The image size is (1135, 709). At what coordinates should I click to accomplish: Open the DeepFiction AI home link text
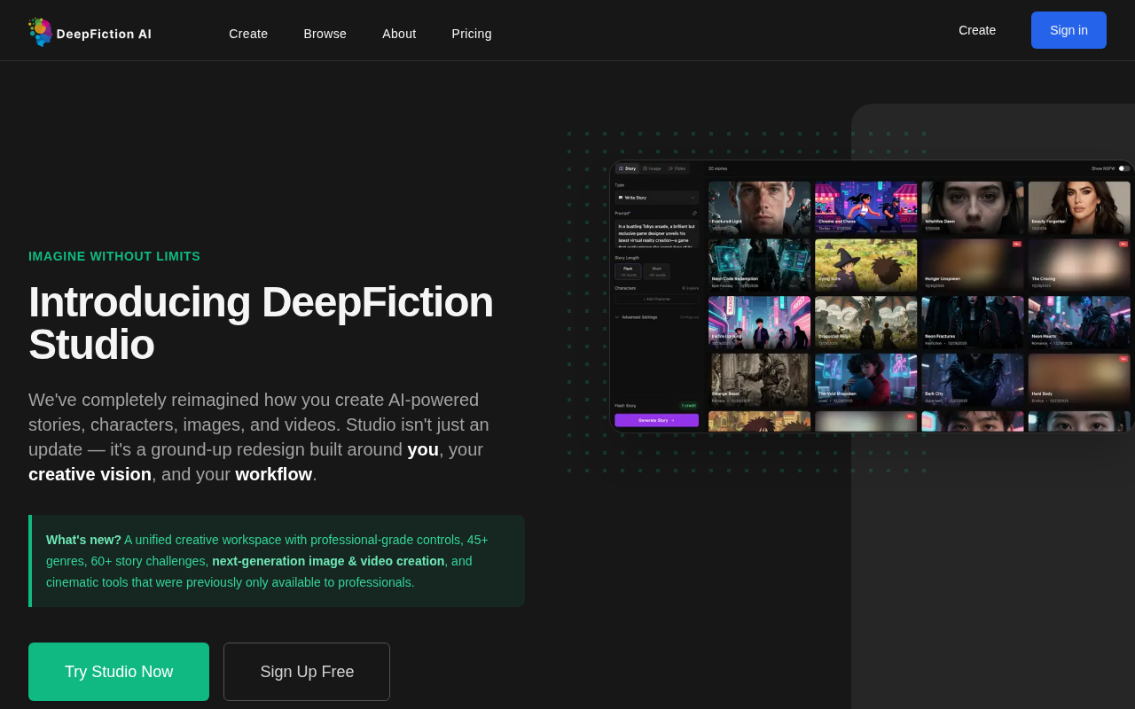click(104, 34)
